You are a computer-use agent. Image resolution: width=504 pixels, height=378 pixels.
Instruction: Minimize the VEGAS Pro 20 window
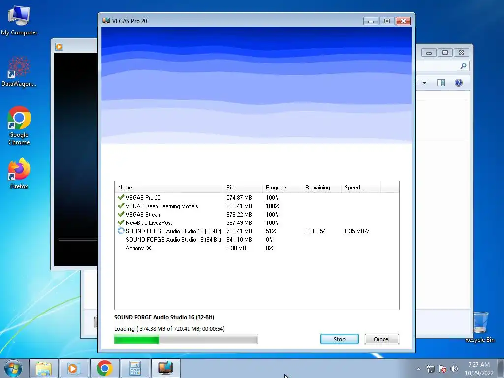tap(371, 21)
